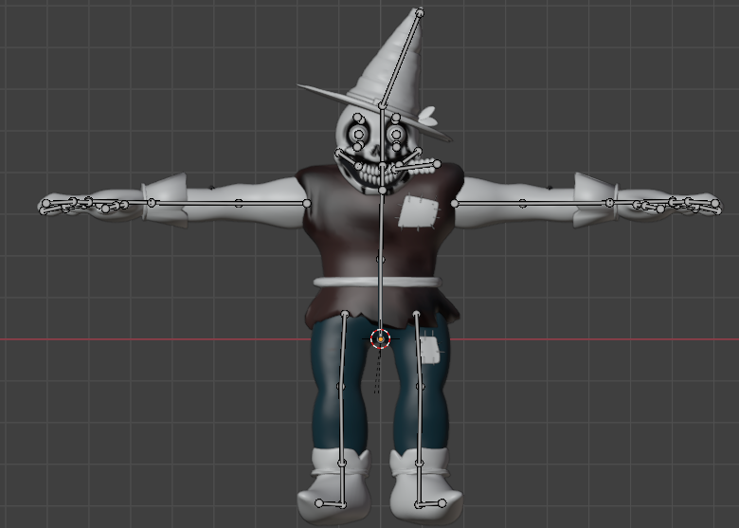This screenshot has height=528, width=739.
Task: Select the ankle joint of the unpatched leg
Action: coord(342,464)
